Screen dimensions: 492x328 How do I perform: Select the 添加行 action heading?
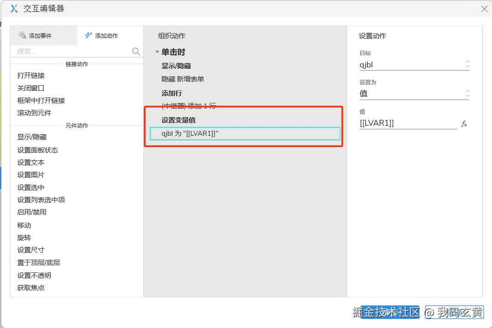(x=172, y=93)
